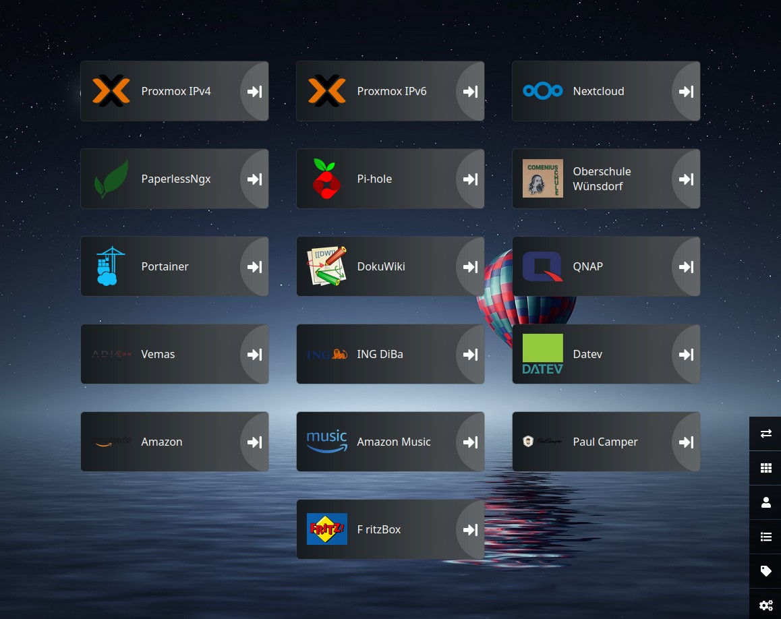Click ING DiBa's arrow launch icon
781x619 pixels.
[x=470, y=355]
